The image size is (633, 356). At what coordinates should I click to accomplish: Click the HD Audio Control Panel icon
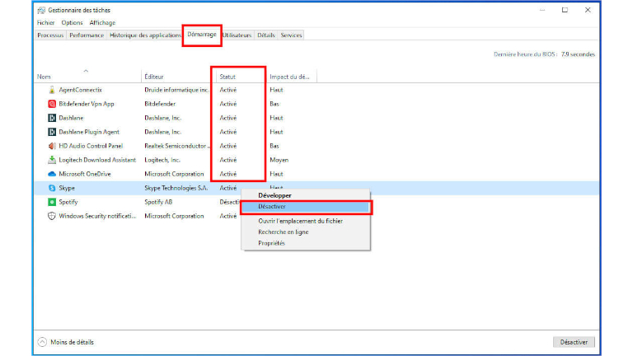coord(52,146)
